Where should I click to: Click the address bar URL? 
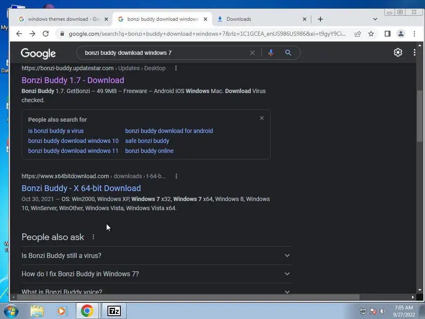(x=207, y=34)
